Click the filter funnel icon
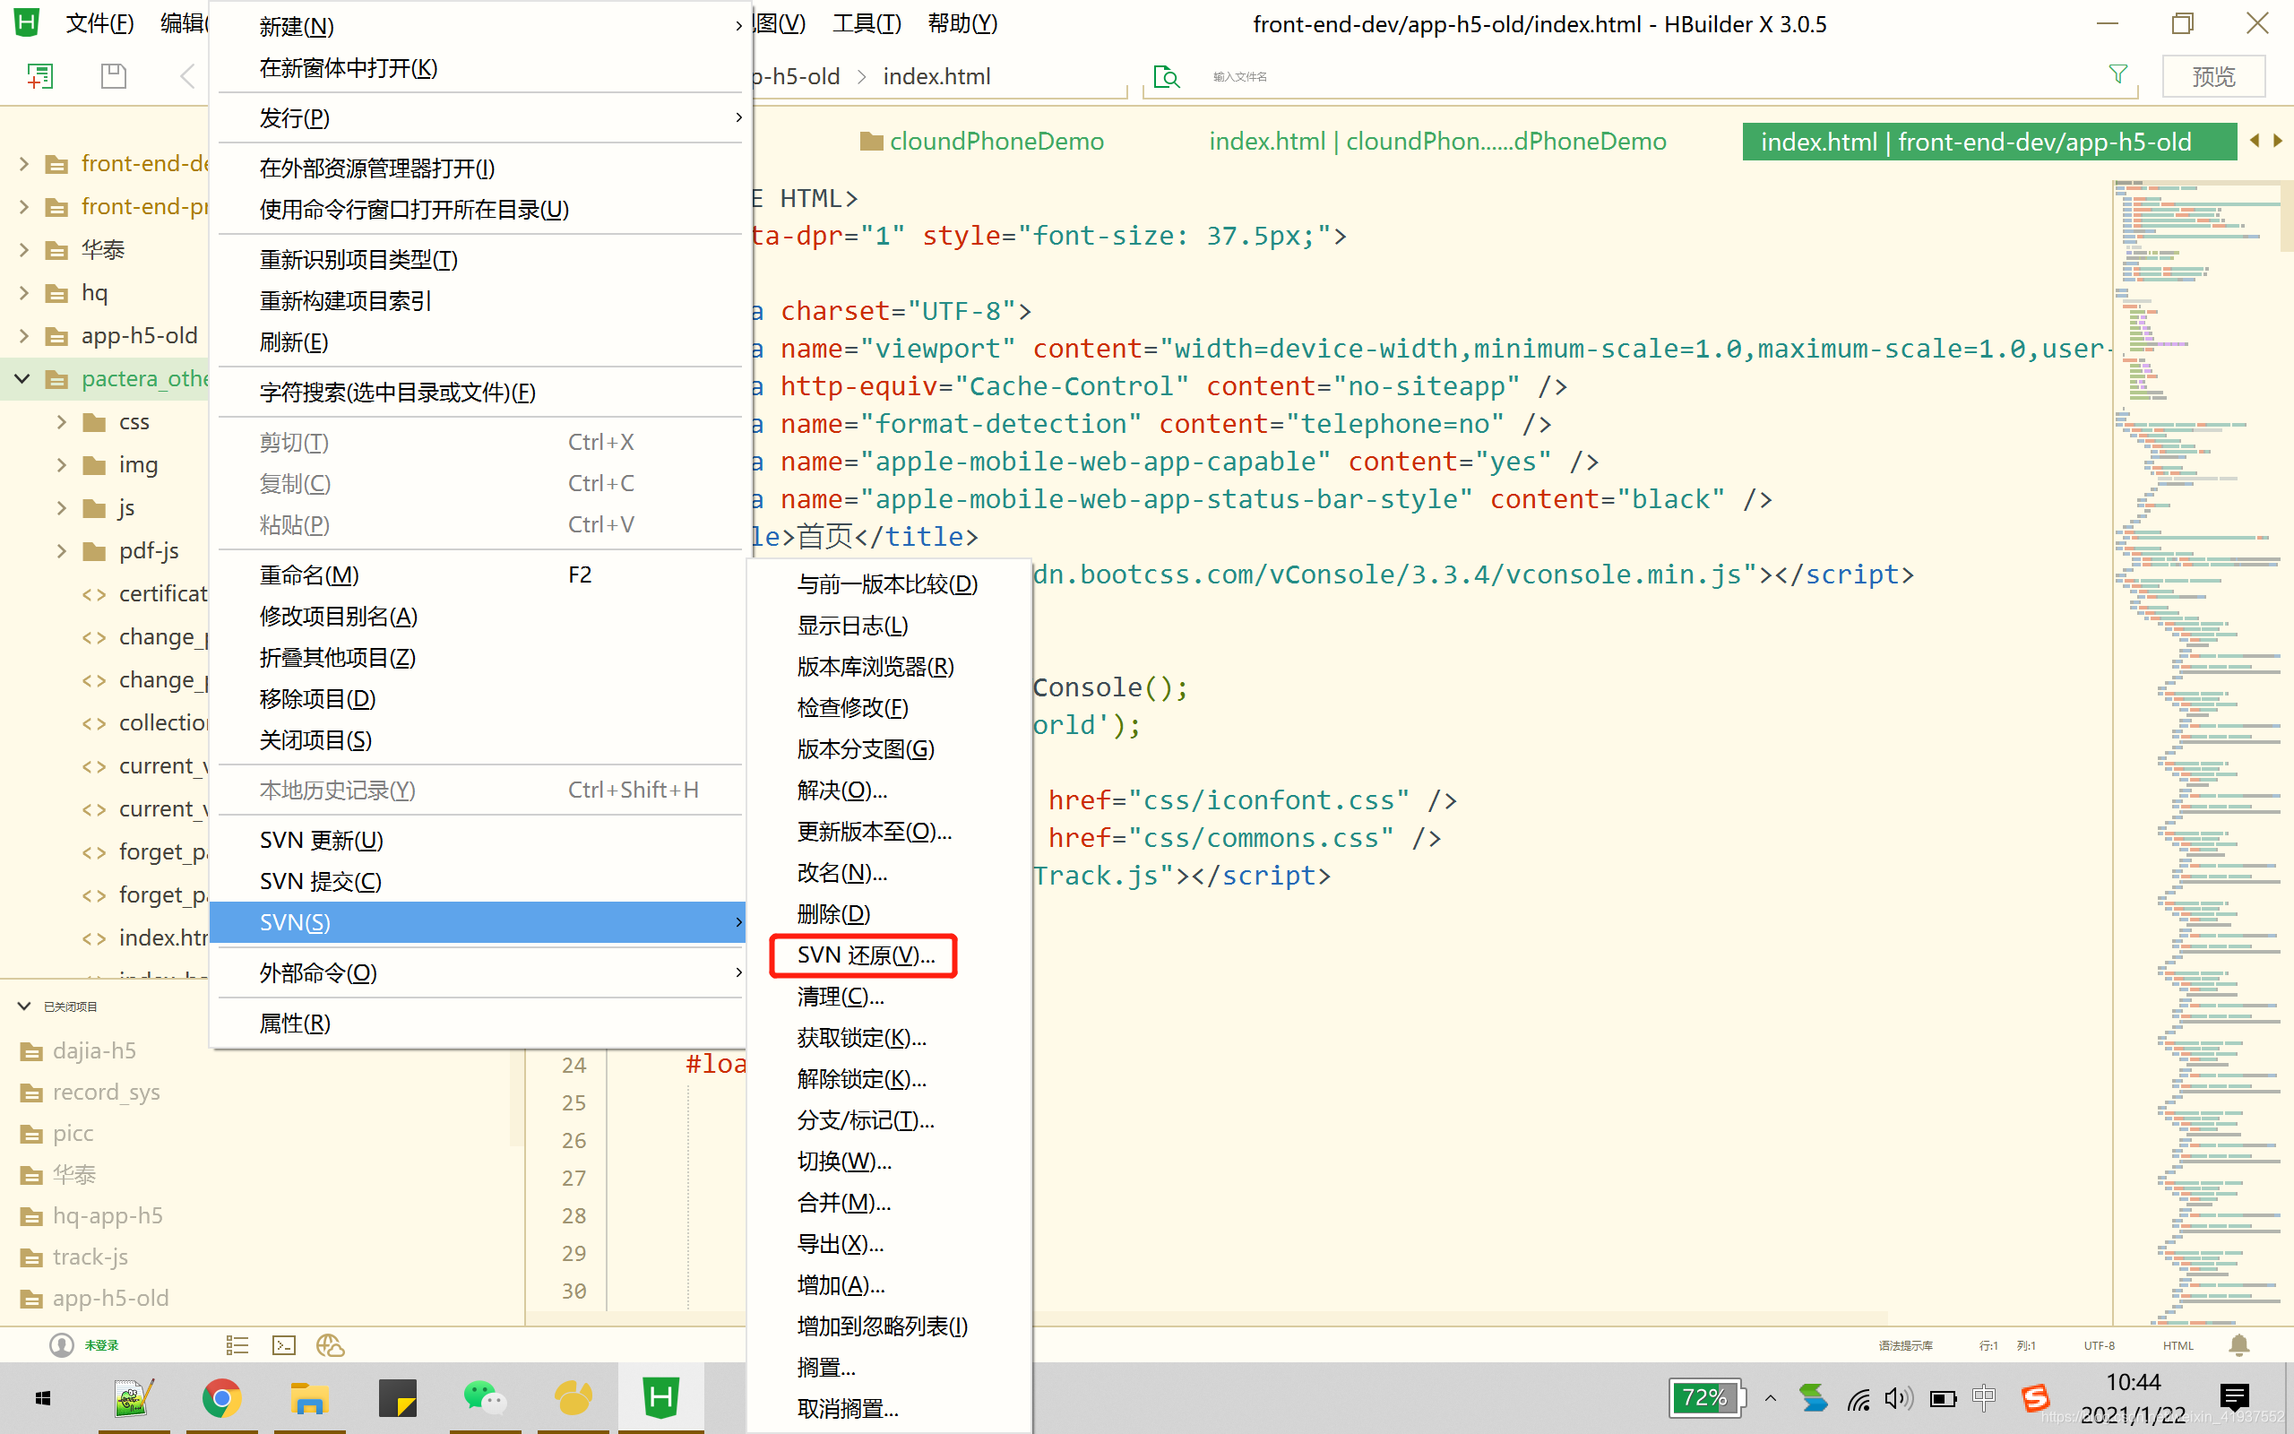Viewport: 2294px width, 1434px height. coord(2117,75)
